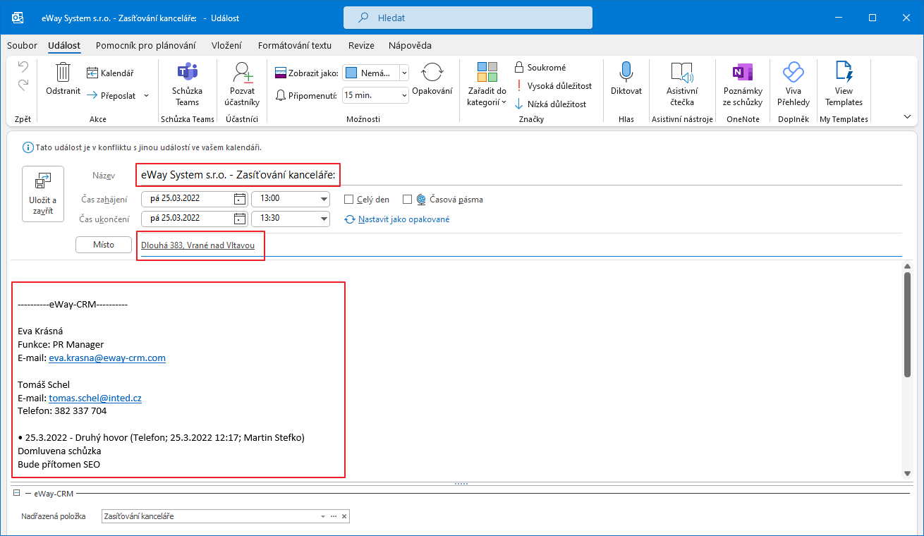Open Zařadit do kategorií menu

487,85
